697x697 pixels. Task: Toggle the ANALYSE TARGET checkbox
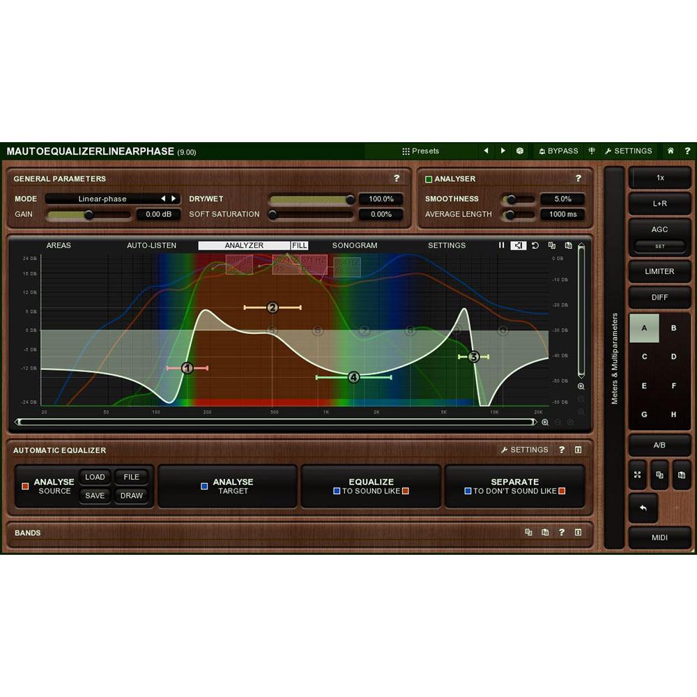(x=204, y=487)
